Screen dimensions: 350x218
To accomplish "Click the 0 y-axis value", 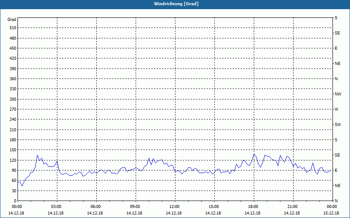I will pyautogui.click(x=15, y=201).
